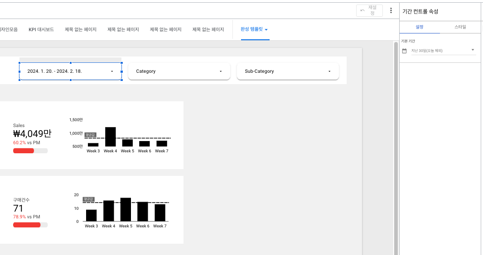The height and width of the screenshot is (255, 483).
Task: Click the vertical canvas scrollbar
Action: pos(396,147)
